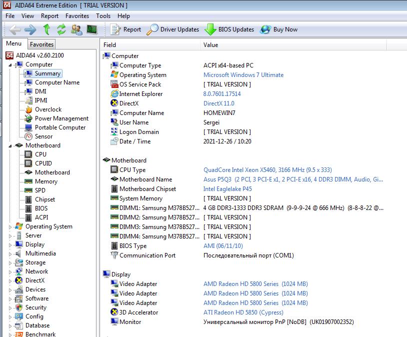Image resolution: width=407 pixels, height=337 pixels.
Task: Click the Back navigation arrow icon
Action: [15, 29]
